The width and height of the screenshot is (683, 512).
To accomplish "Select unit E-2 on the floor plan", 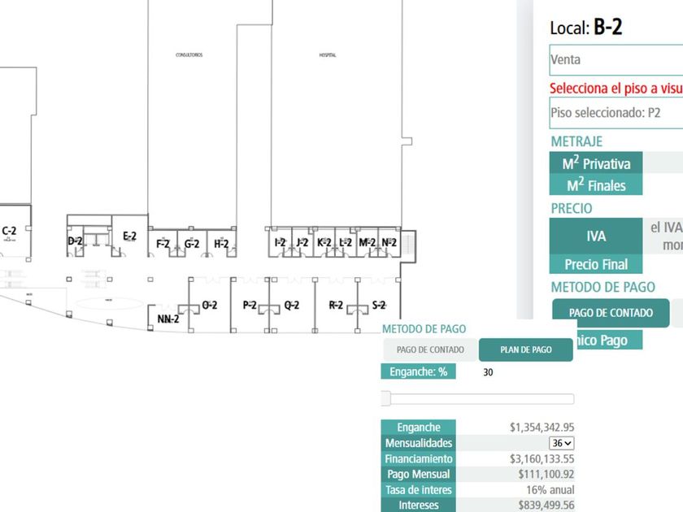I will click(x=129, y=236).
